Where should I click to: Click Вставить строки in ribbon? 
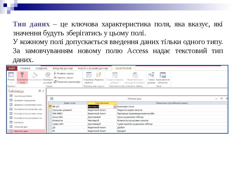(x=65, y=74)
